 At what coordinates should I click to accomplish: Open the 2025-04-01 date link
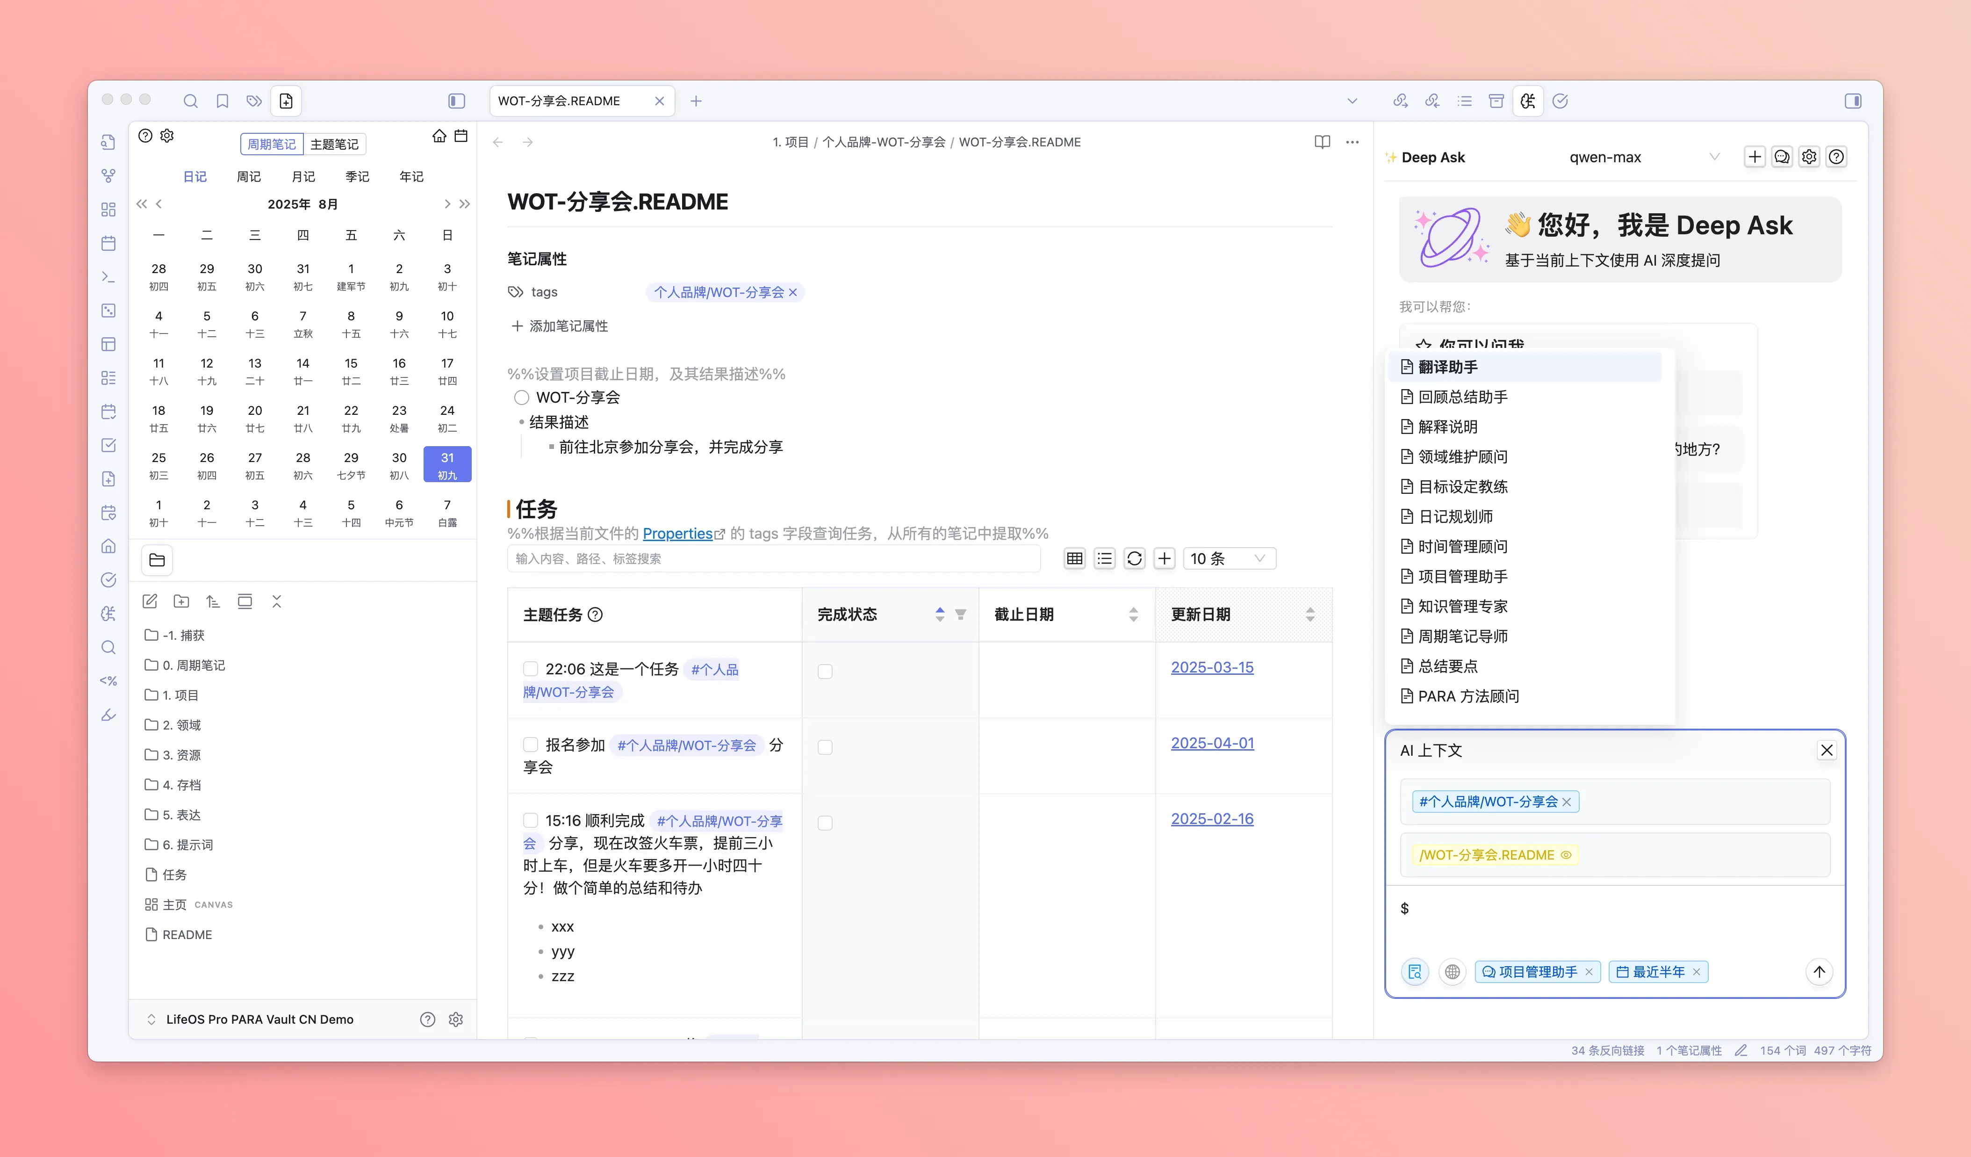click(x=1212, y=743)
